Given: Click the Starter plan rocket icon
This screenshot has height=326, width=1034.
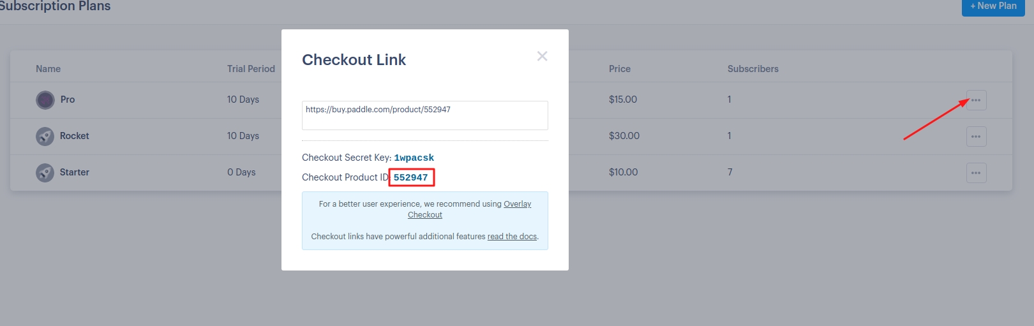Looking at the screenshot, I should (x=45, y=173).
